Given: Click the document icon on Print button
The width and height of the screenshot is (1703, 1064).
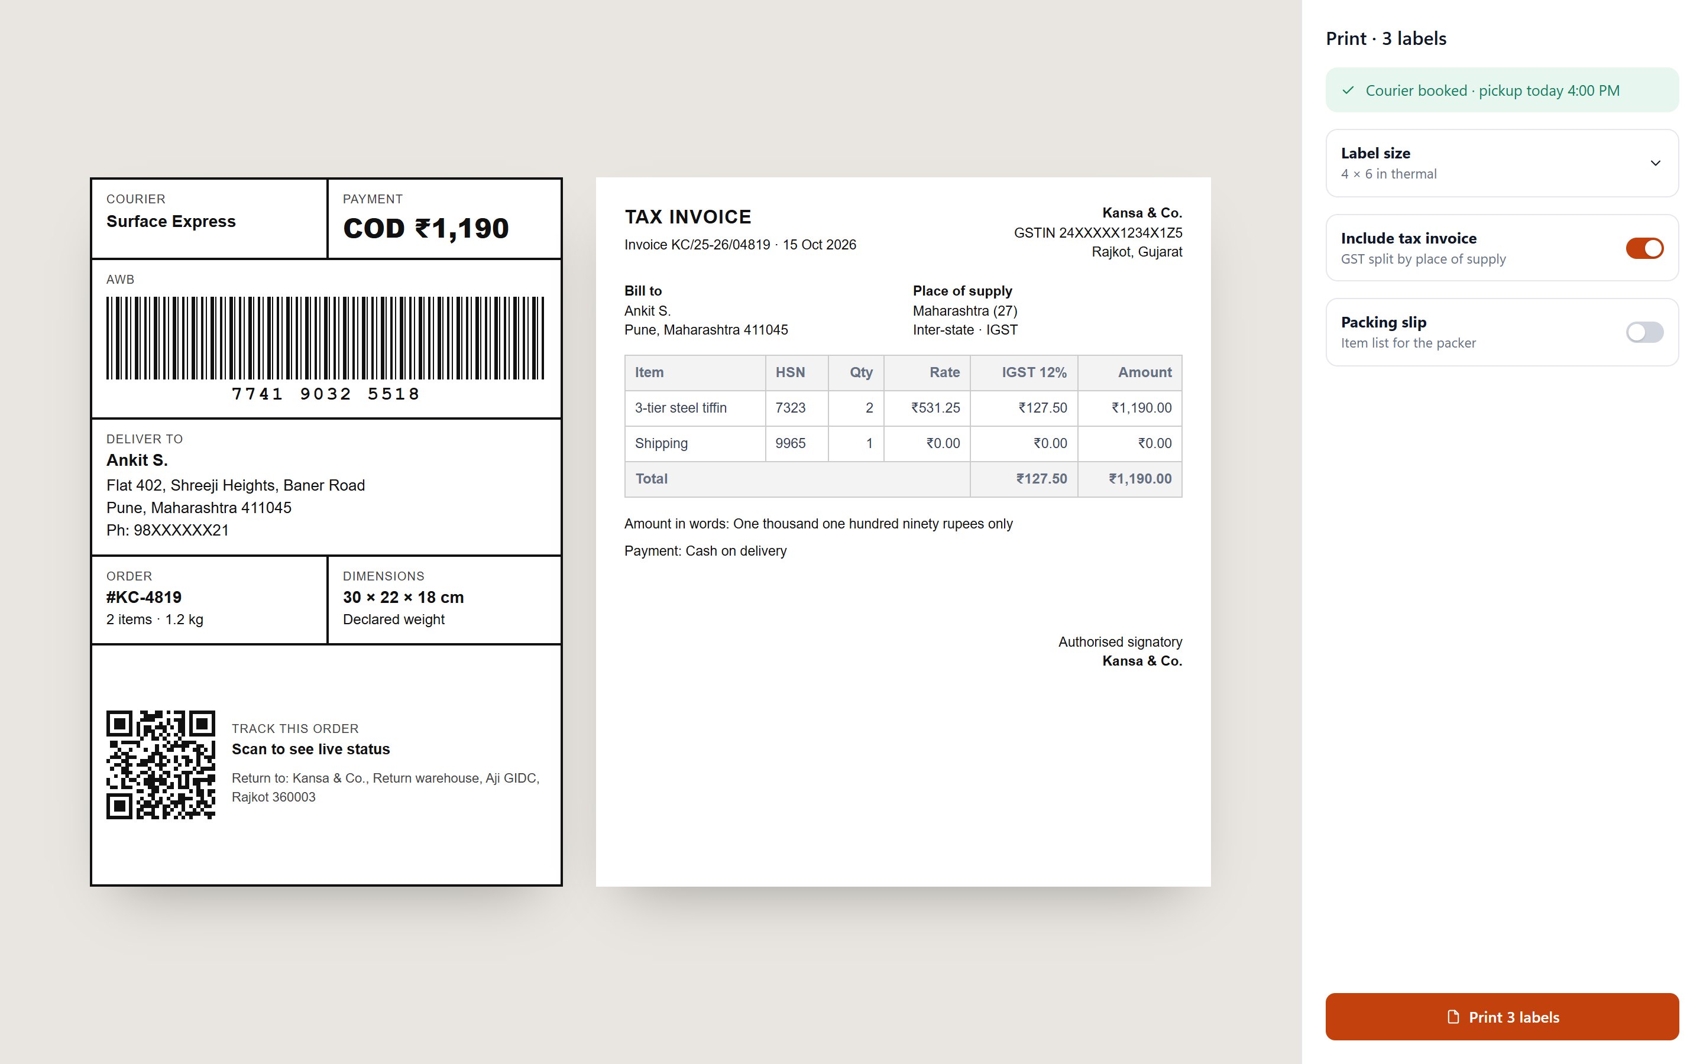Looking at the screenshot, I should (x=1453, y=1017).
